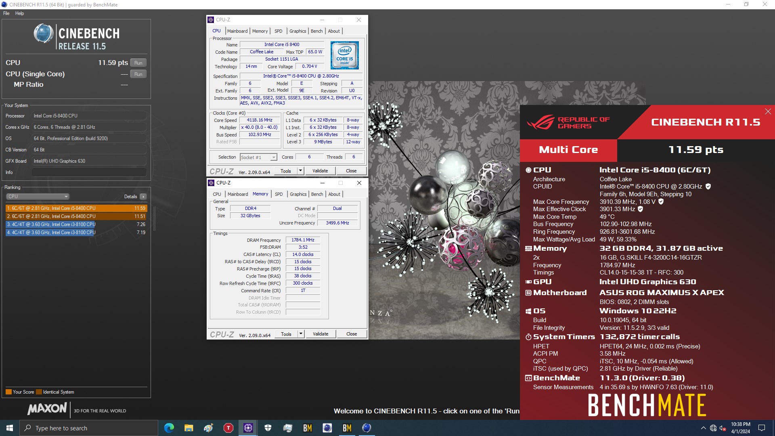Open About tab in upper CPU-Z window
The height and width of the screenshot is (436, 775).
[334, 31]
